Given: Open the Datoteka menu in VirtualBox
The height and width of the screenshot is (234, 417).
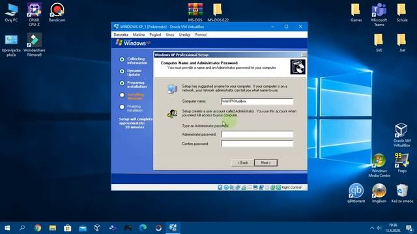Looking at the screenshot, I should [x=121, y=34].
